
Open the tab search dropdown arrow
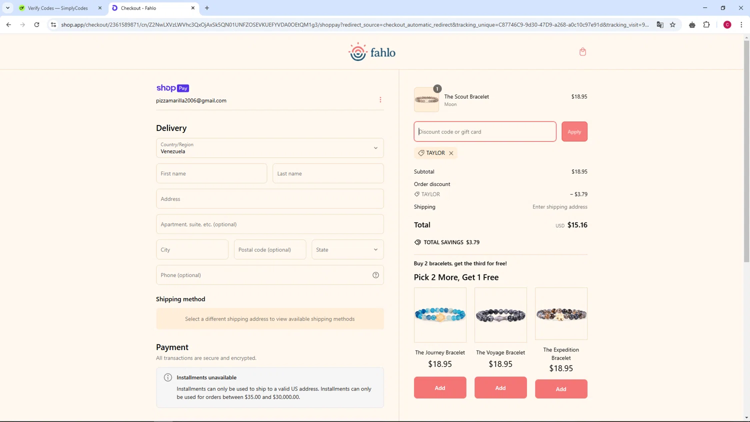[x=8, y=8]
